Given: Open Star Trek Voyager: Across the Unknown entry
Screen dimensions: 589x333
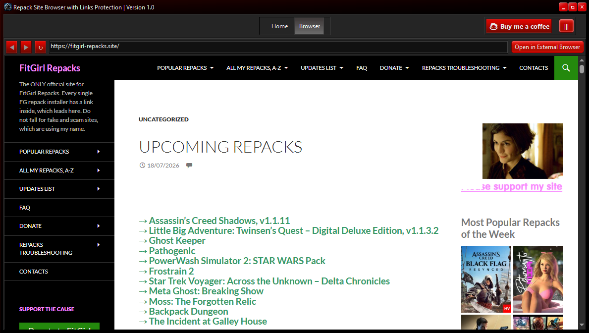Looking at the screenshot, I should point(269,281).
